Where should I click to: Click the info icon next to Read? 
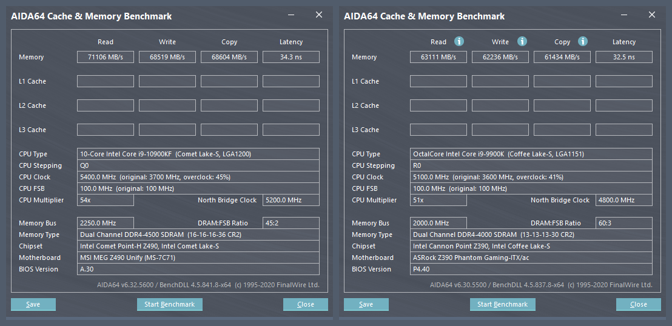click(x=459, y=42)
